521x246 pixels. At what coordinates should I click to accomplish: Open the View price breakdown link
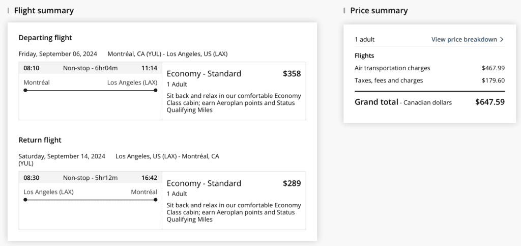click(464, 39)
